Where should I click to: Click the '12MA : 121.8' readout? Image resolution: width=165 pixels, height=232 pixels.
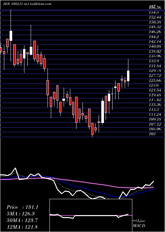pos(22,226)
